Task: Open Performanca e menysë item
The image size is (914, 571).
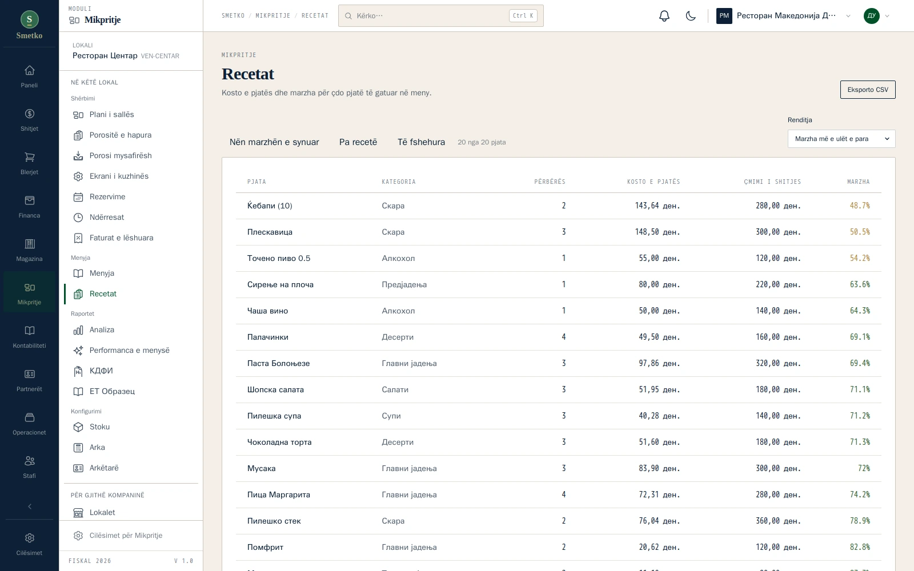Action: click(131, 350)
